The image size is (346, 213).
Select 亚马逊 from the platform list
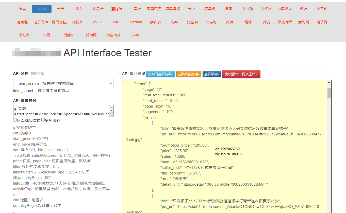[x=210, y=9]
